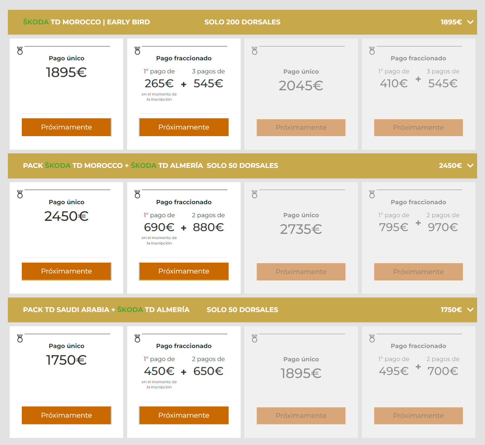Click the 650€ installment amount
Viewport: 485px width, 445px height.
tap(208, 371)
